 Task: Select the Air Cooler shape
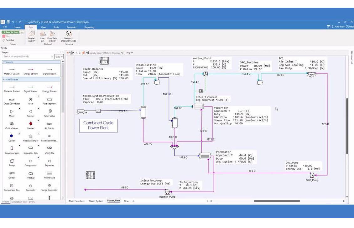pos(49,125)
